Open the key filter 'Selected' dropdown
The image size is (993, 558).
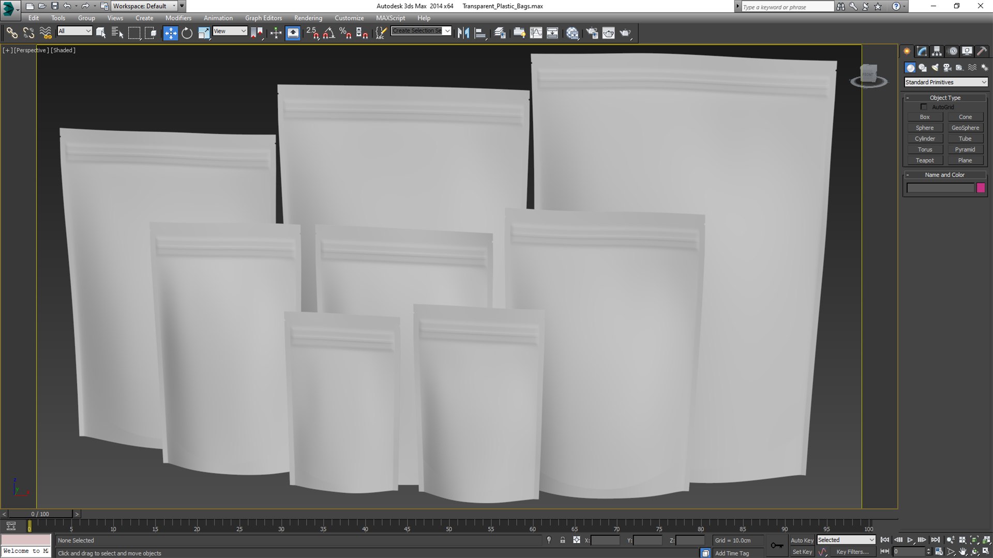point(846,540)
